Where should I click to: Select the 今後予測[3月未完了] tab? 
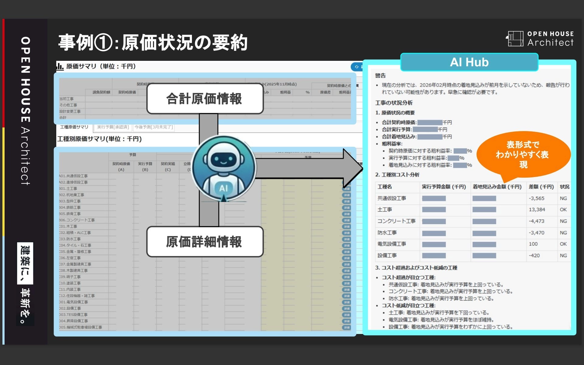(x=154, y=127)
